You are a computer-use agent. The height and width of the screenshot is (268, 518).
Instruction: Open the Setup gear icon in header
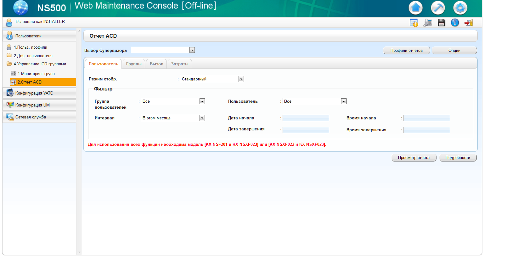[x=460, y=8]
